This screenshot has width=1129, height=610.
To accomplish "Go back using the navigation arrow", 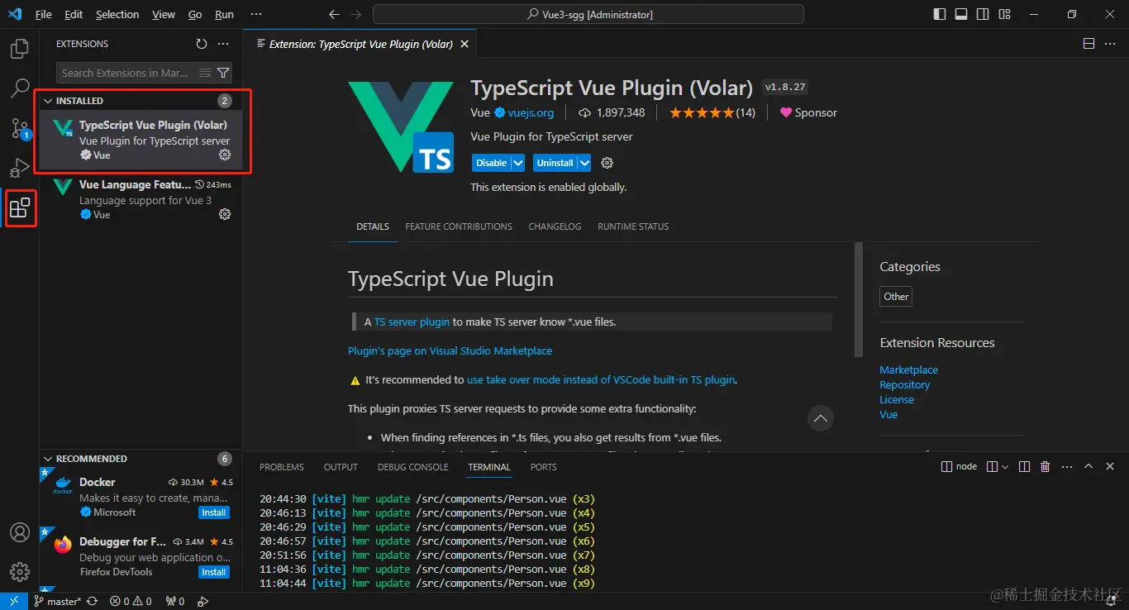I will (334, 14).
